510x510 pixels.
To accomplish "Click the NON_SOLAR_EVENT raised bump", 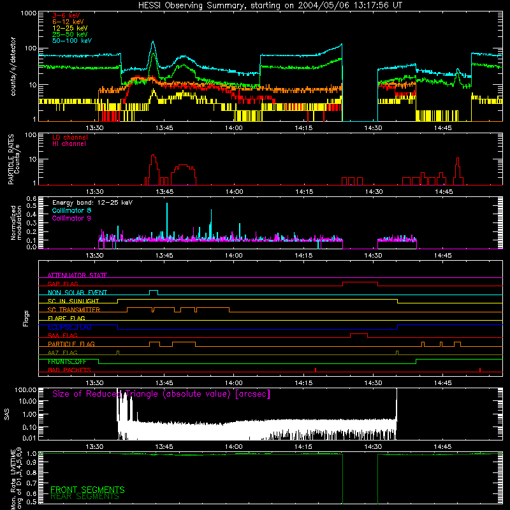I will point(154,291).
